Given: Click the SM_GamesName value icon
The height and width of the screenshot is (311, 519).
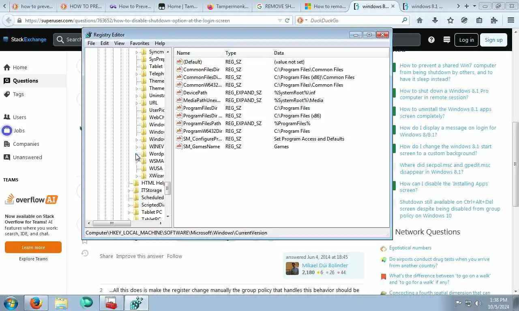Looking at the screenshot, I should tap(179, 146).
